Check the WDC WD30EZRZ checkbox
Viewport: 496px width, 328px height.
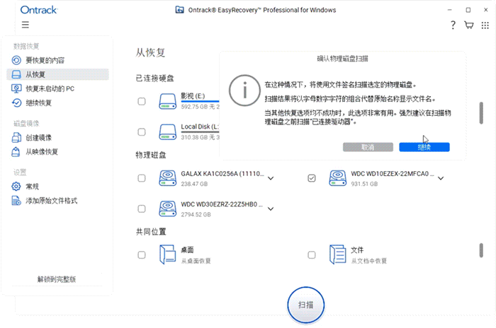point(142,209)
